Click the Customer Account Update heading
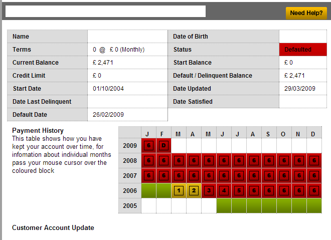The width and height of the screenshot is (331, 240). pyautogui.click(x=53, y=228)
